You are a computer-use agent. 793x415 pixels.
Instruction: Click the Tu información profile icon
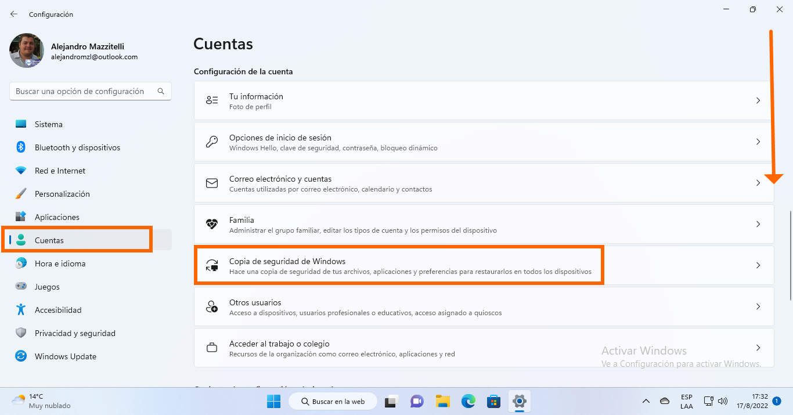[212, 100]
